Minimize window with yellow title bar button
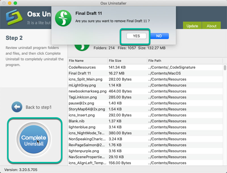The image size is (227, 173). tap(10, 3)
